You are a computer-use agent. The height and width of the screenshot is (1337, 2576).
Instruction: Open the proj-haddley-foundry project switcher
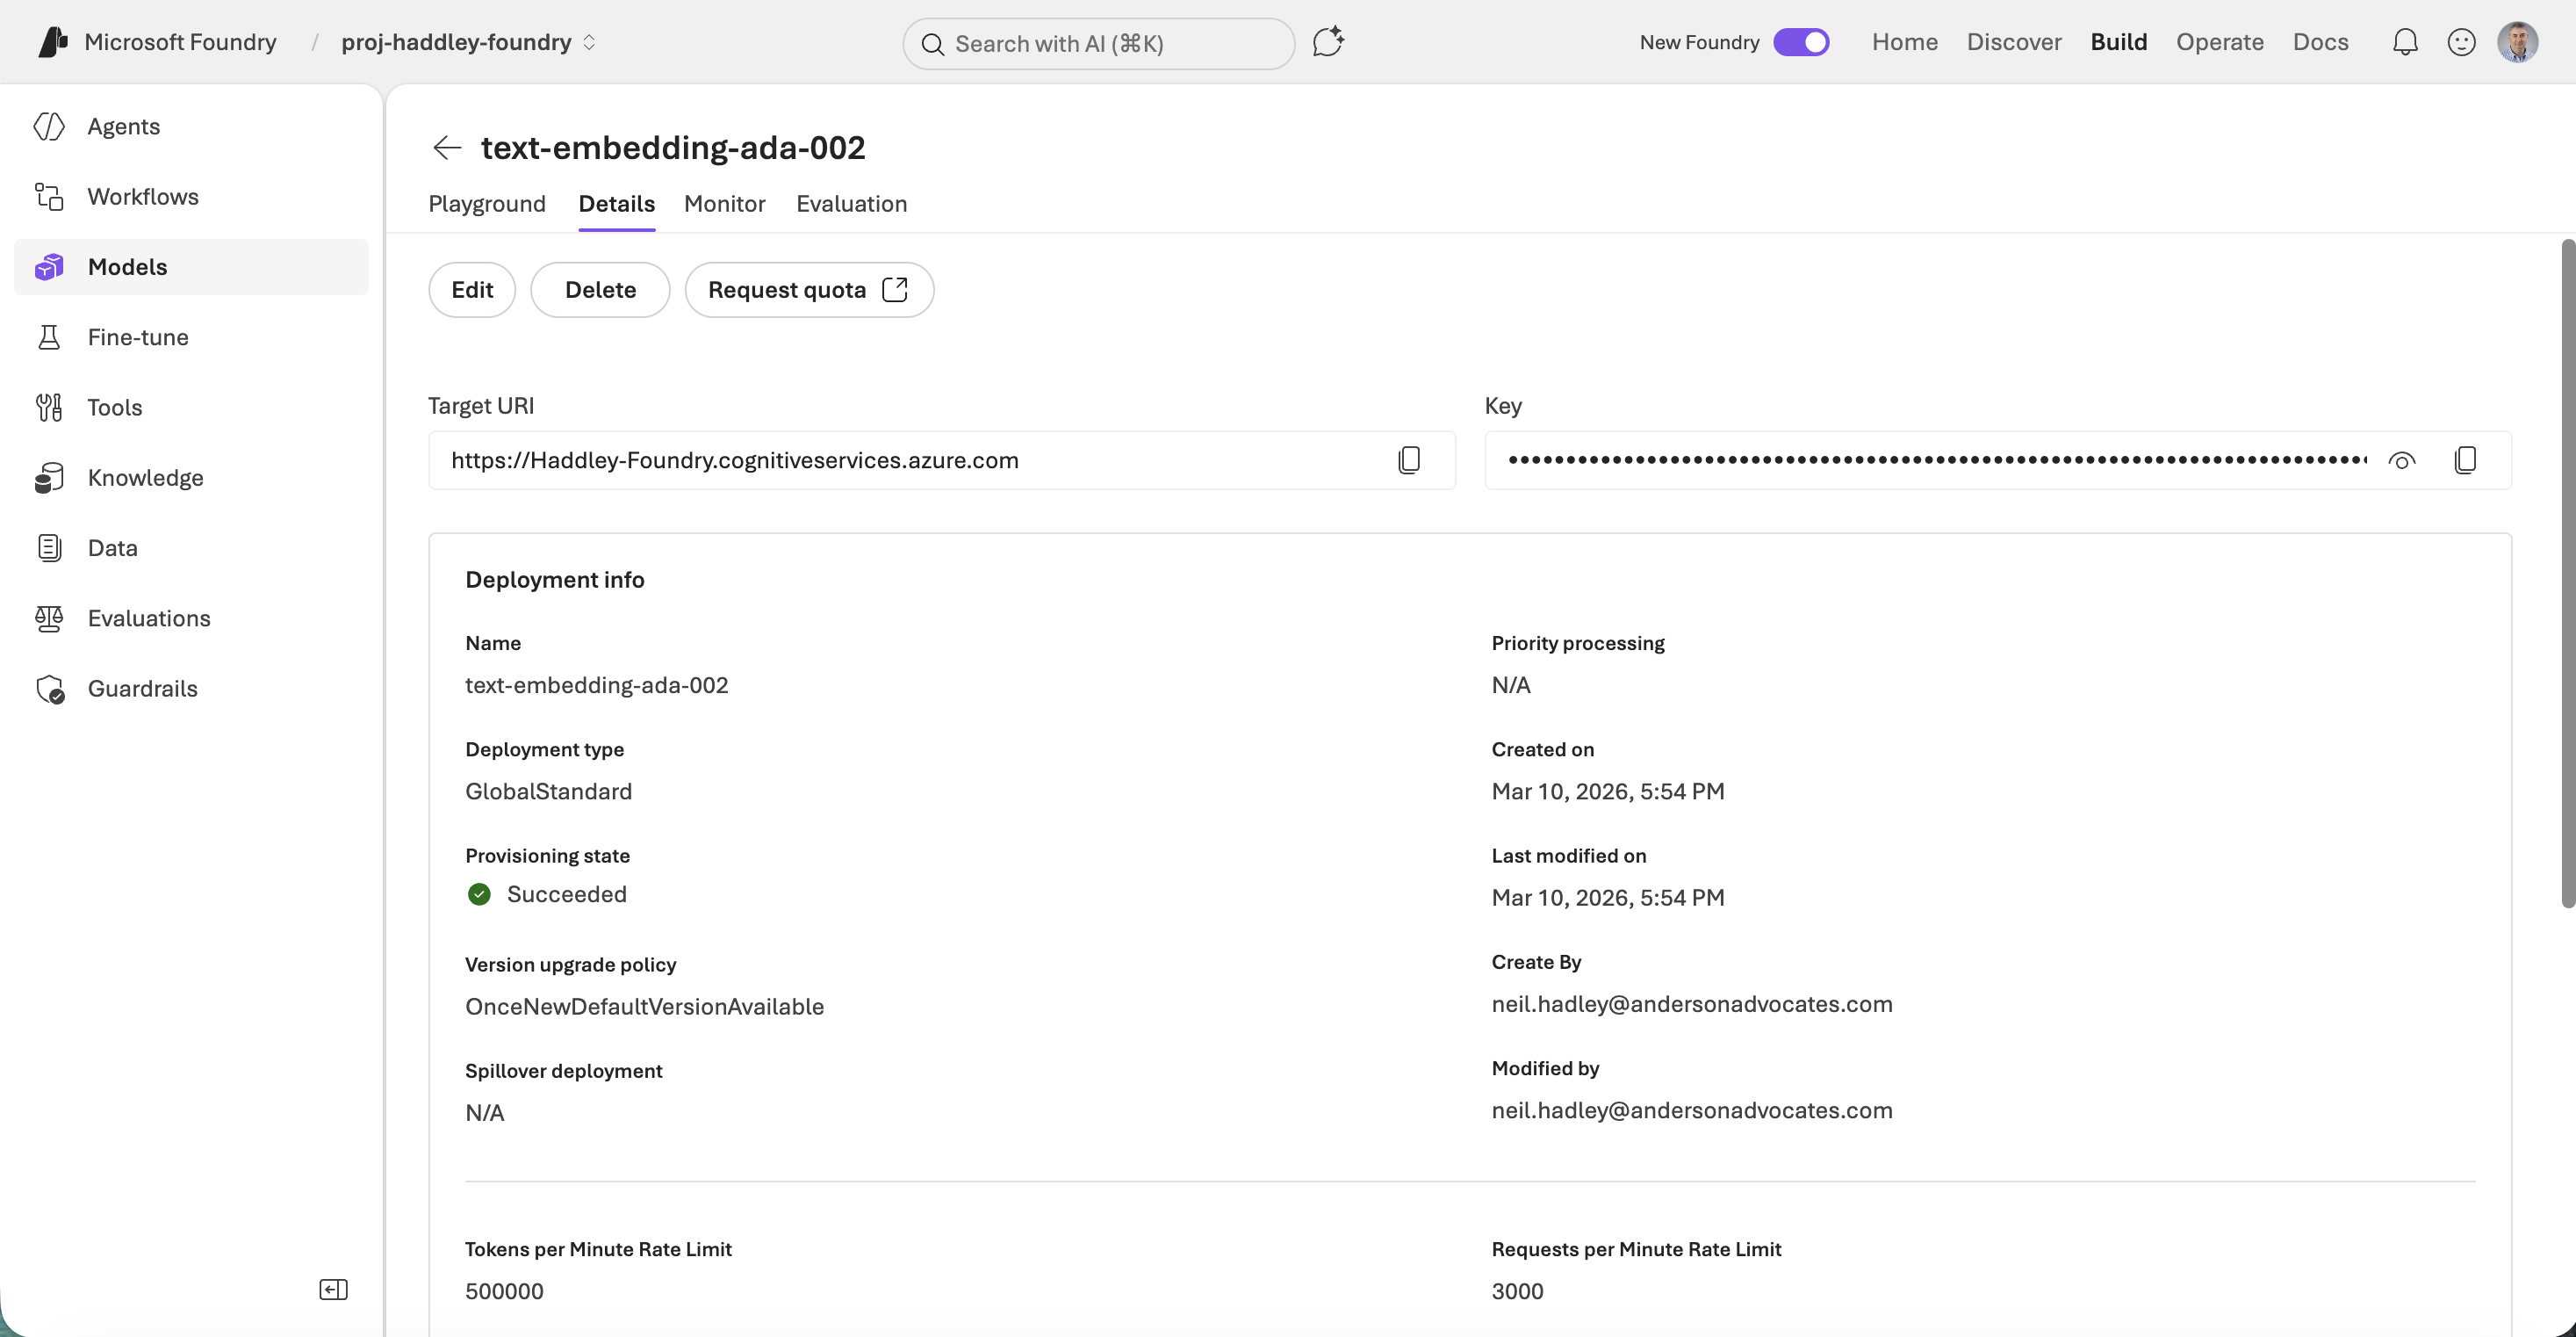467,42
